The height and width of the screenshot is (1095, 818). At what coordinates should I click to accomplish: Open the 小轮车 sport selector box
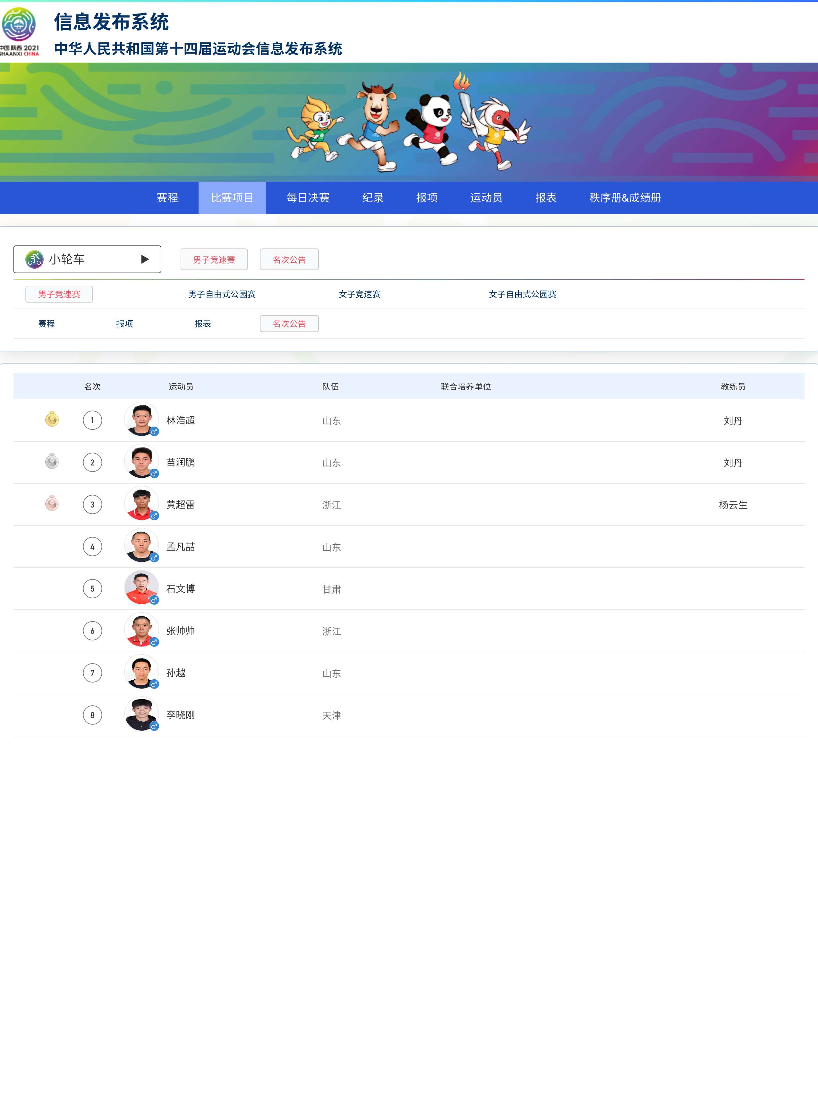click(87, 259)
